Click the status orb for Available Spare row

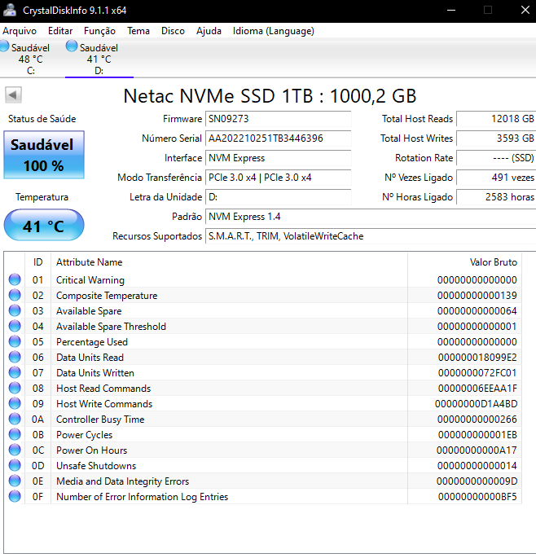[x=15, y=310]
